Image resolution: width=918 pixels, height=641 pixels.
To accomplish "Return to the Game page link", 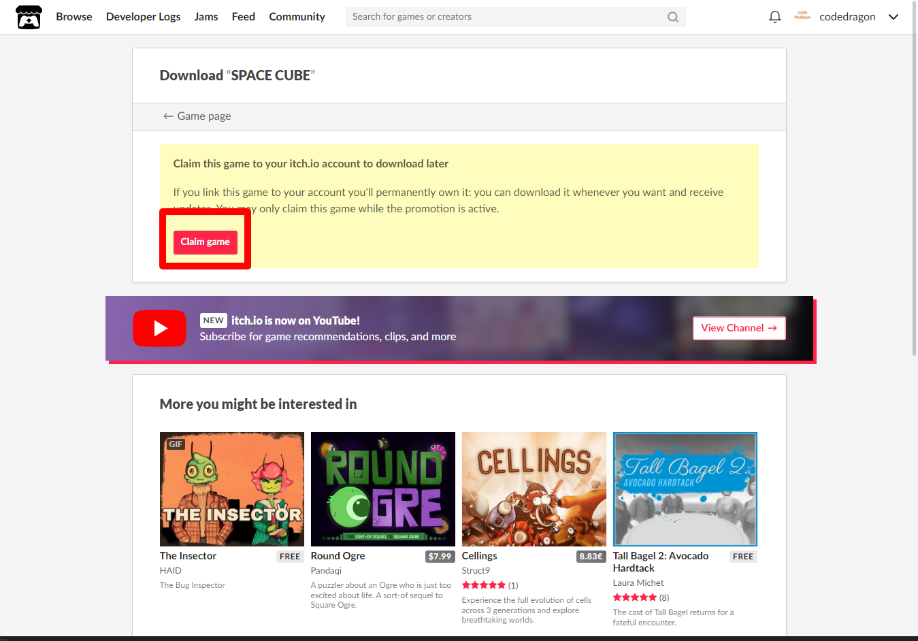I will coord(197,116).
